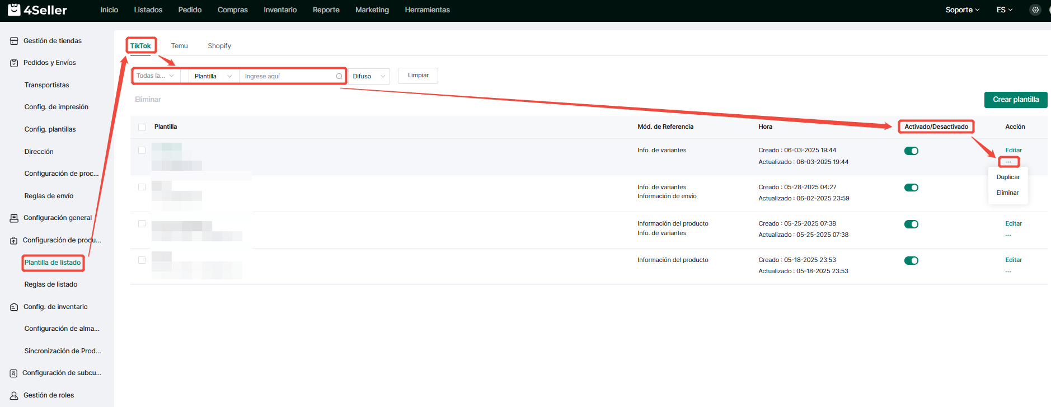Image resolution: width=1051 pixels, height=407 pixels.
Task: Open the Herramientas menu
Action: 428,10
